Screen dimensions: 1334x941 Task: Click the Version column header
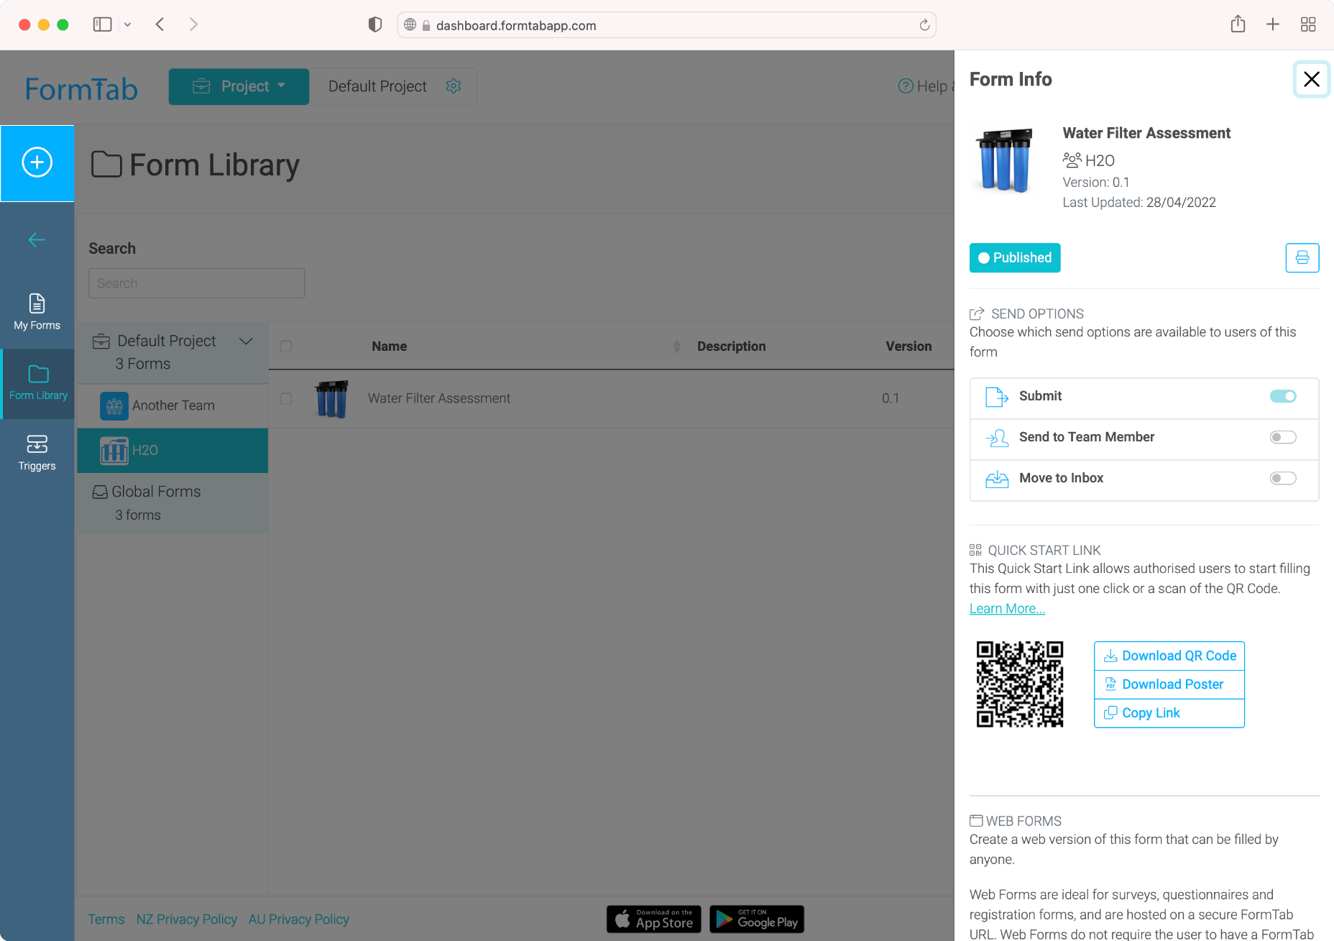908,346
